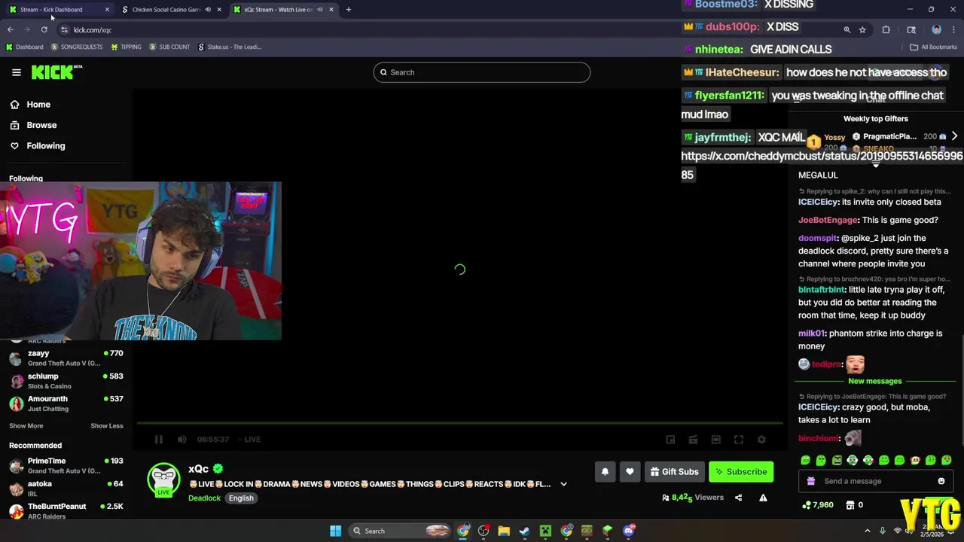The width and height of the screenshot is (964, 542).
Task: Open schlump's channel in Following list
Action: tap(66, 381)
